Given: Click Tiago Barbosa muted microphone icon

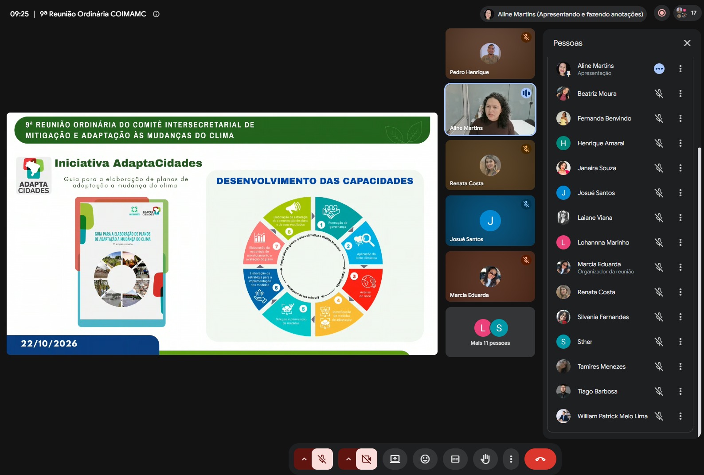Looking at the screenshot, I should (659, 391).
